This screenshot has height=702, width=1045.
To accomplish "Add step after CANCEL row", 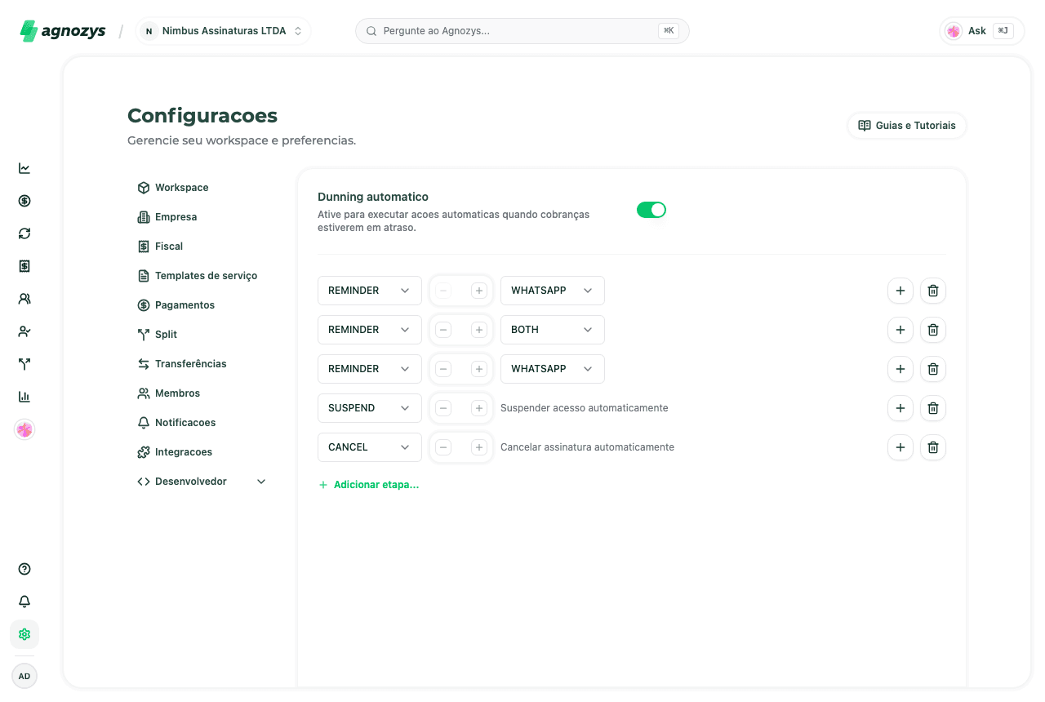I will point(900,447).
